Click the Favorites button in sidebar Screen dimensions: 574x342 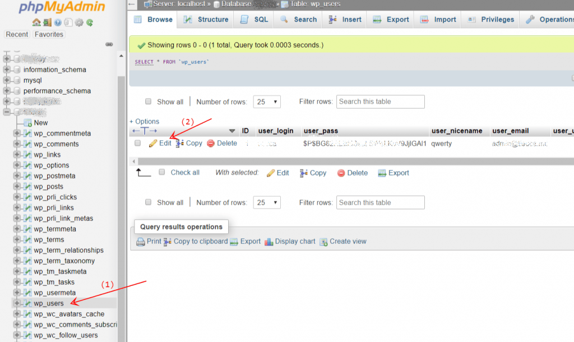pos(49,34)
